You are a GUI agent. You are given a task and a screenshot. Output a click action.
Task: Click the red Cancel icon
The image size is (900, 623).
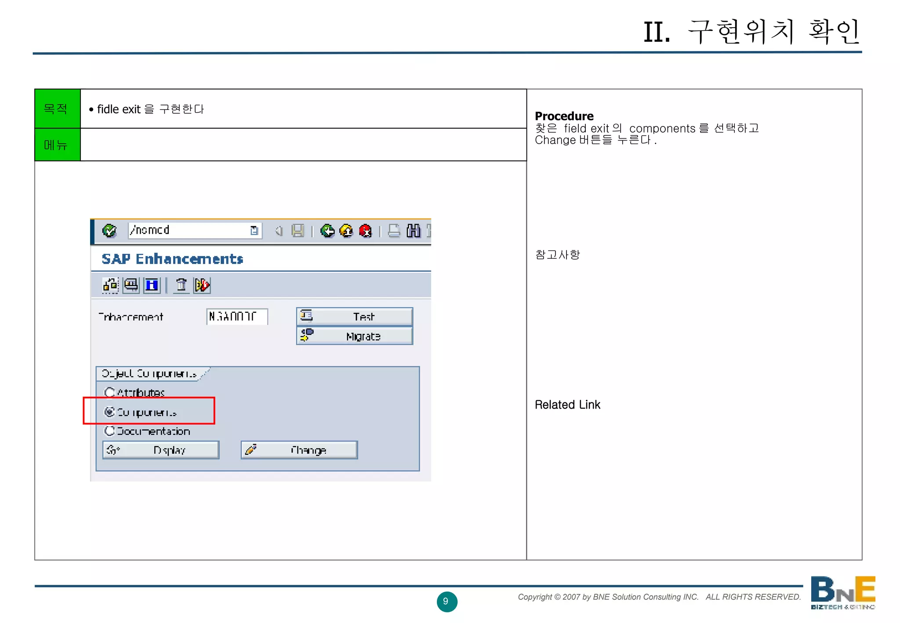(365, 231)
